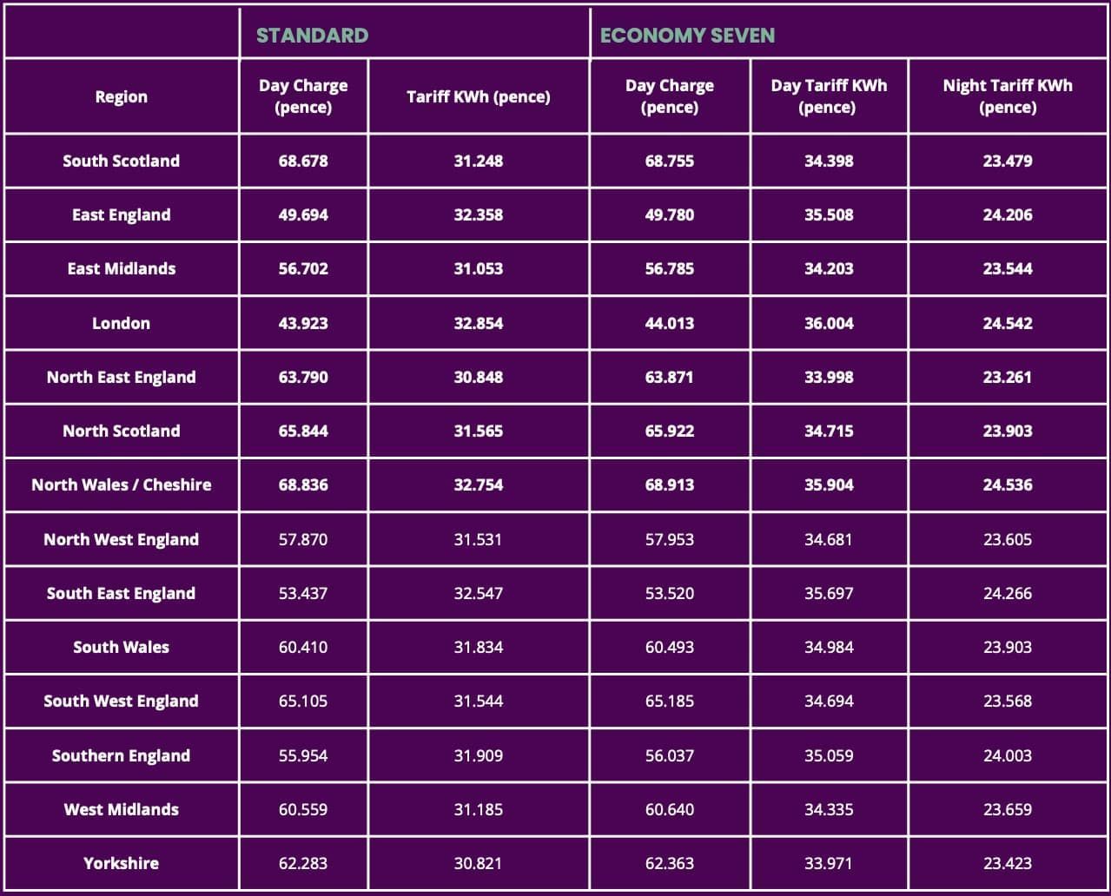Click the Night Tariff KWh column header
The height and width of the screenshot is (896, 1111).
pos(1008,96)
